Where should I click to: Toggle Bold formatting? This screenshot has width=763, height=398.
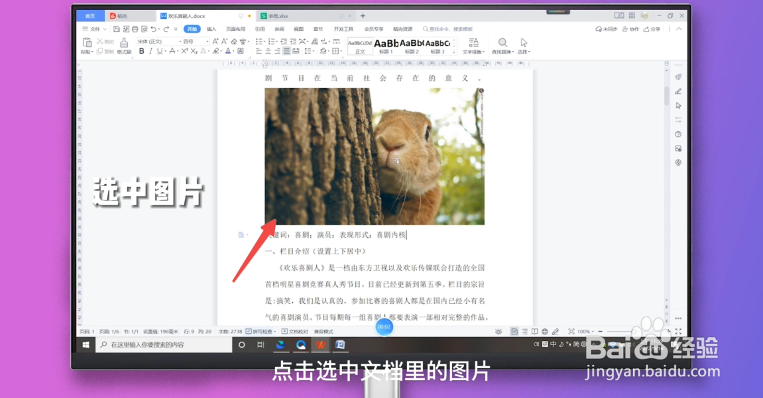pyautogui.click(x=142, y=51)
